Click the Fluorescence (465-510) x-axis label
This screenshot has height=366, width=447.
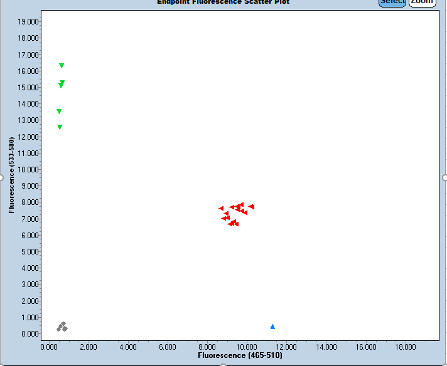point(240,355)
